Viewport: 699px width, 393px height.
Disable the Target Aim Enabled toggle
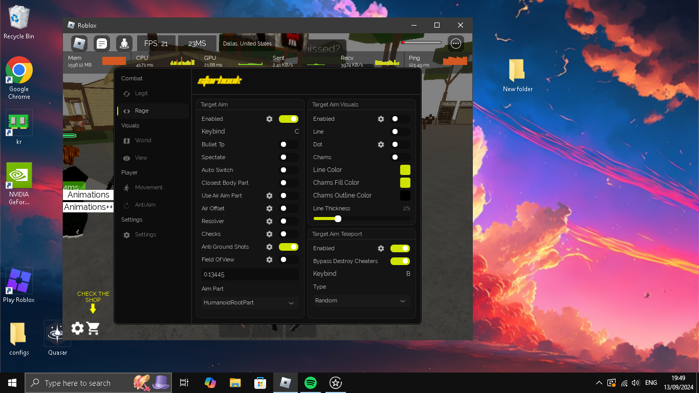click(x=289, y=119)
